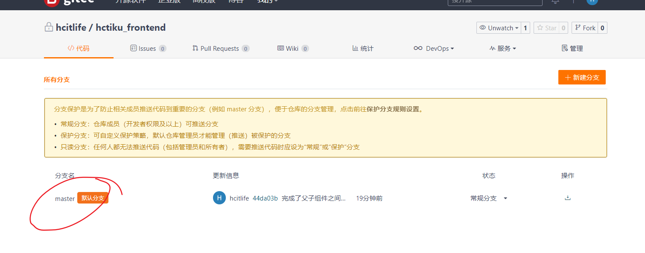Open the Unwatch dropdown
The image size is (645, 253).
tap(499, 28)
